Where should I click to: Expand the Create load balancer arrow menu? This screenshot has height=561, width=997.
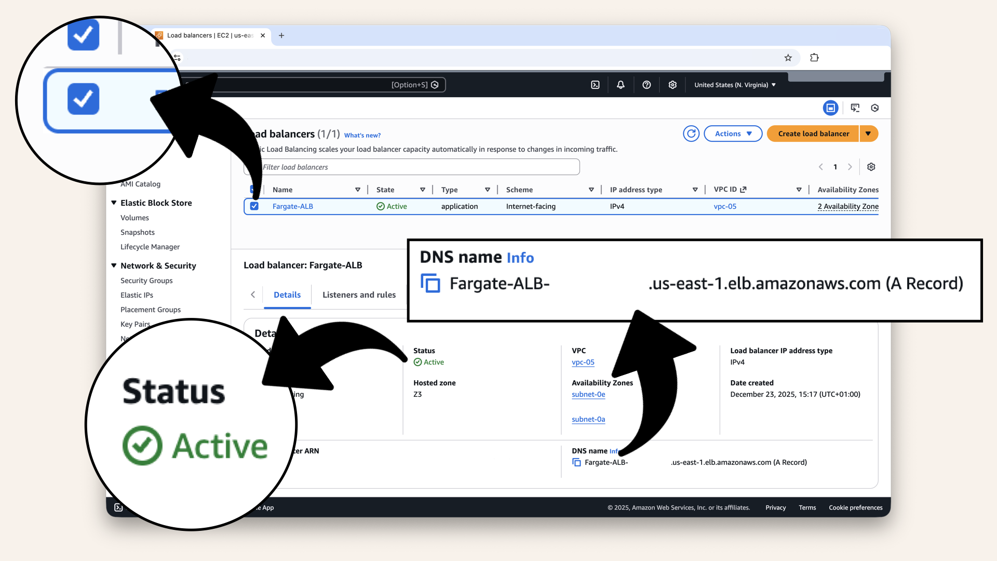(868, 133)
